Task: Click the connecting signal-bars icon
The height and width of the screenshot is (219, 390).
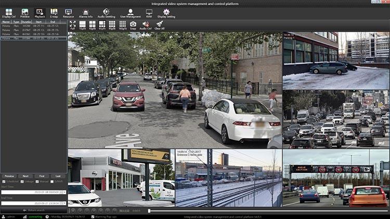Action: click(x=24, y=217)
